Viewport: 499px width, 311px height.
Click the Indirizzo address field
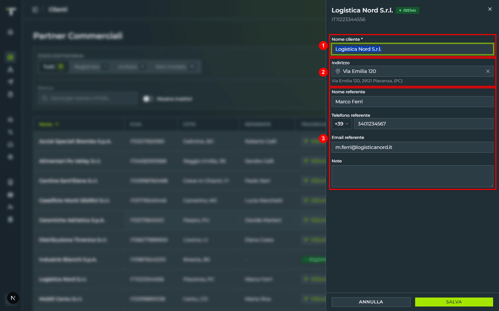(x=412, y=71)
